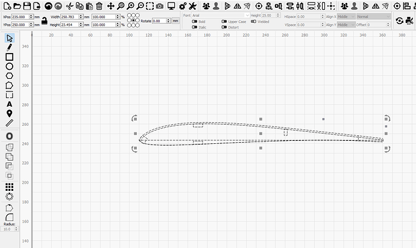Click the font Height stepper arrows
The width and height of the screenshot is (416, 248).
click(278, 16)
